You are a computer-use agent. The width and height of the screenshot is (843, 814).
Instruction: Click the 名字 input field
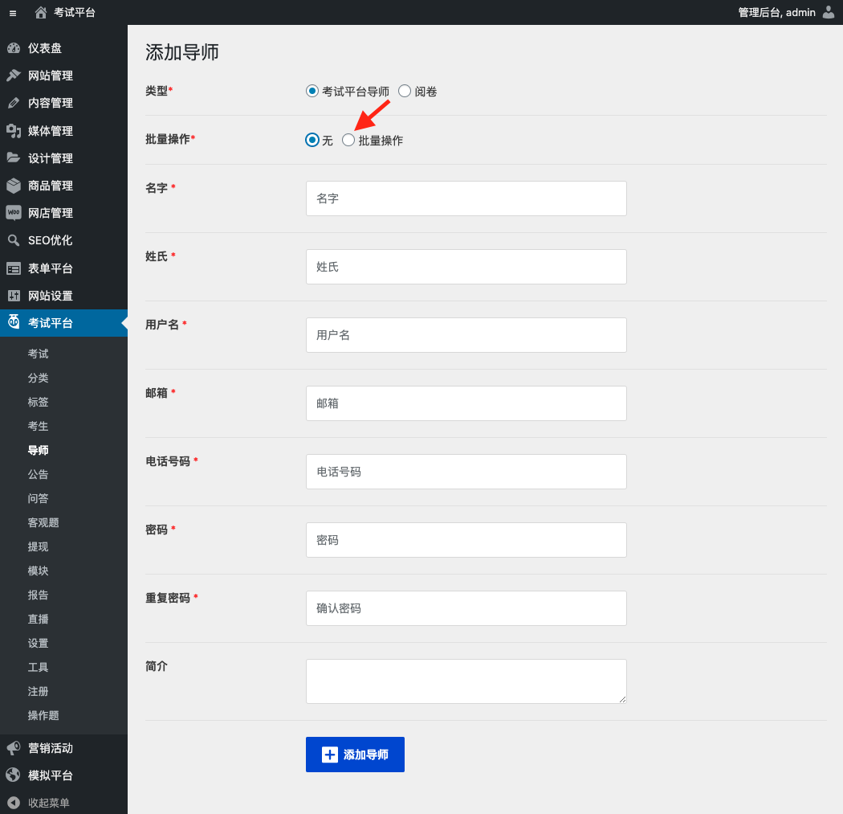click(x=466, y=198)
